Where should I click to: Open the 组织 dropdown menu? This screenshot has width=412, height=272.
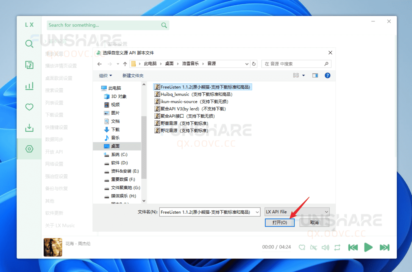pos(105,75)
